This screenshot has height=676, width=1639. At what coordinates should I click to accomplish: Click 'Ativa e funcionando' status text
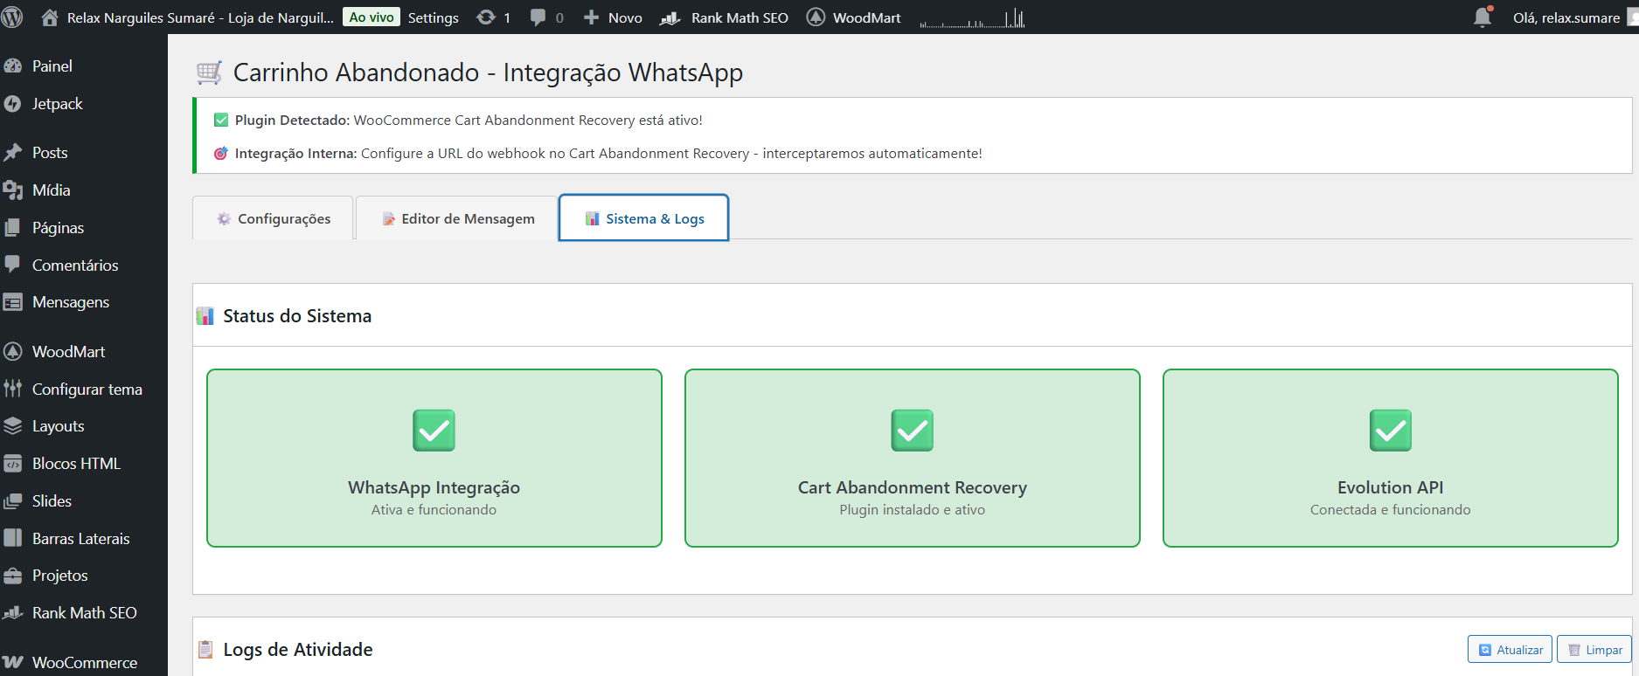pyautogui.click(x=434, y=510)
